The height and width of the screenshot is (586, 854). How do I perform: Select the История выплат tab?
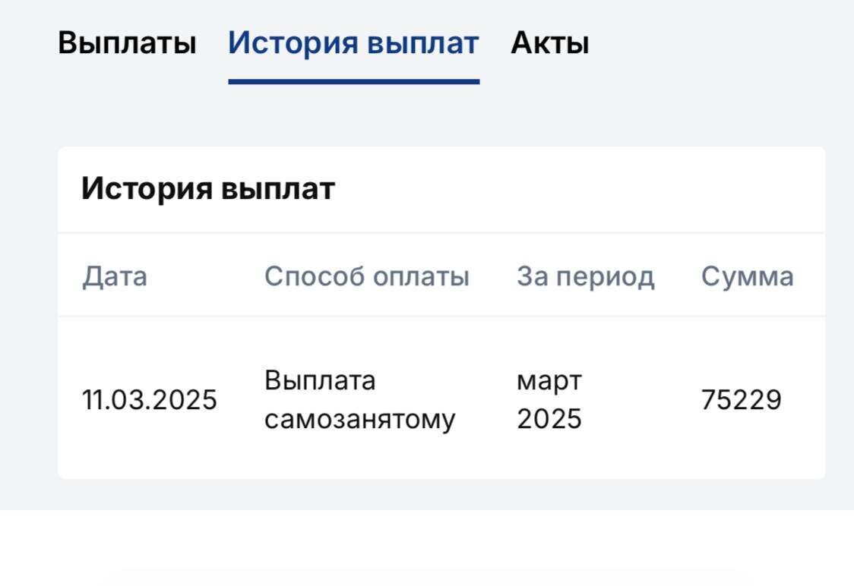(x=354, y=43)
